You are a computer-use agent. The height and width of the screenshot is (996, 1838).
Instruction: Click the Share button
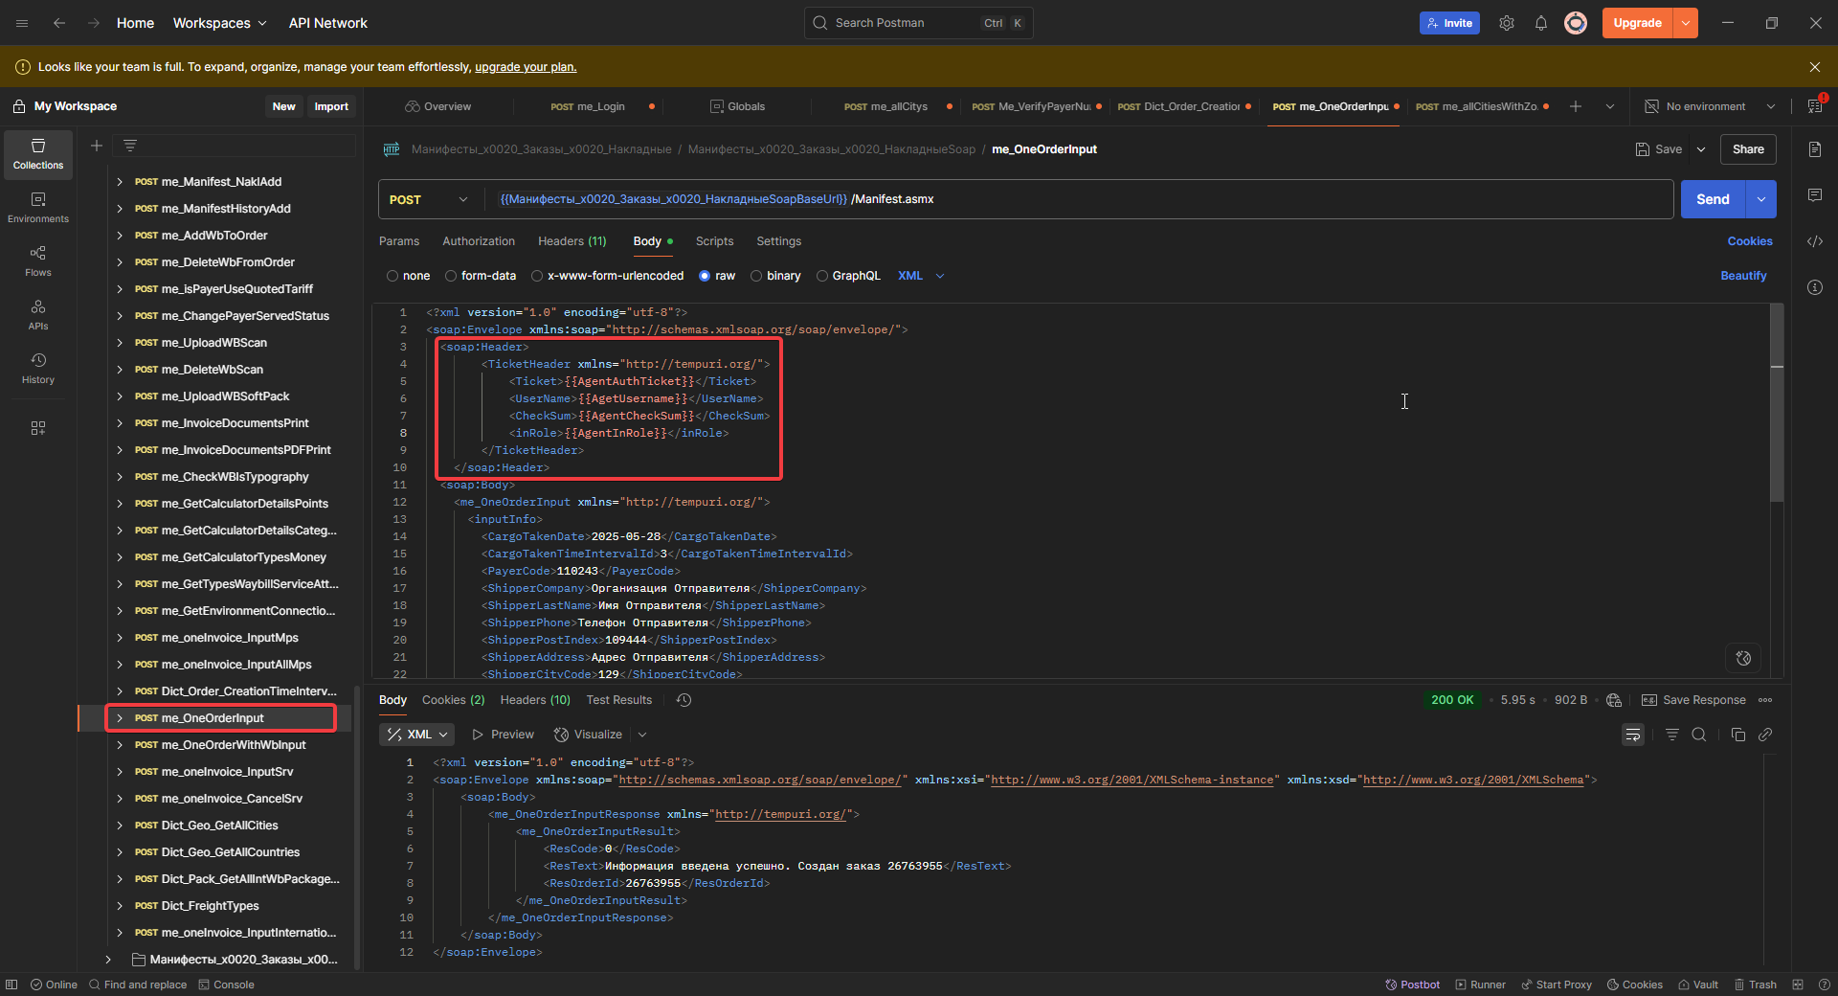click(x=1748, y=149)
